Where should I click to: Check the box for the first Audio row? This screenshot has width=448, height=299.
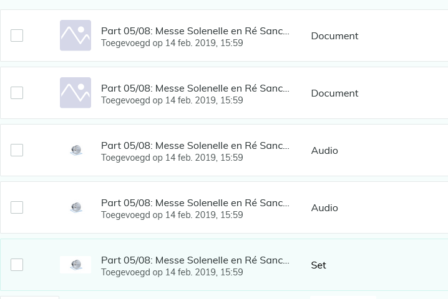(x=17, y=150)
